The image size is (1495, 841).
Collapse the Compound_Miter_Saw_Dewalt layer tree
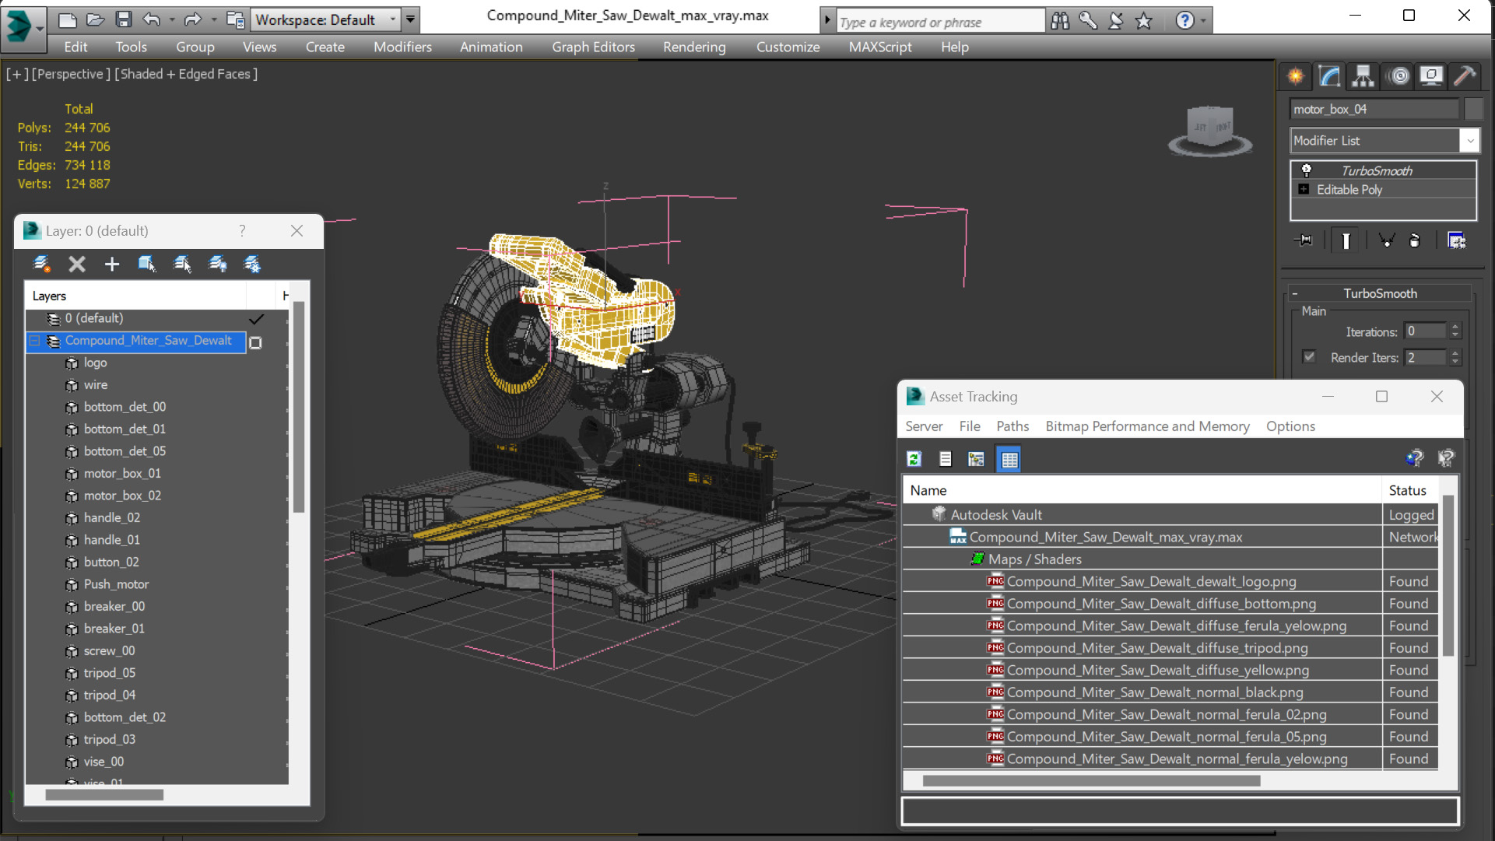pyautogui.click(x=35, y=341)
